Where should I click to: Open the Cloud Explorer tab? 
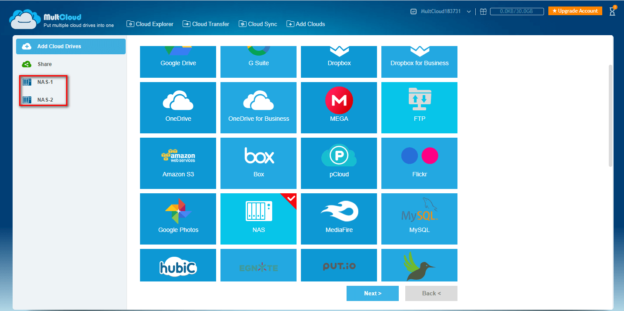point(150,24)
